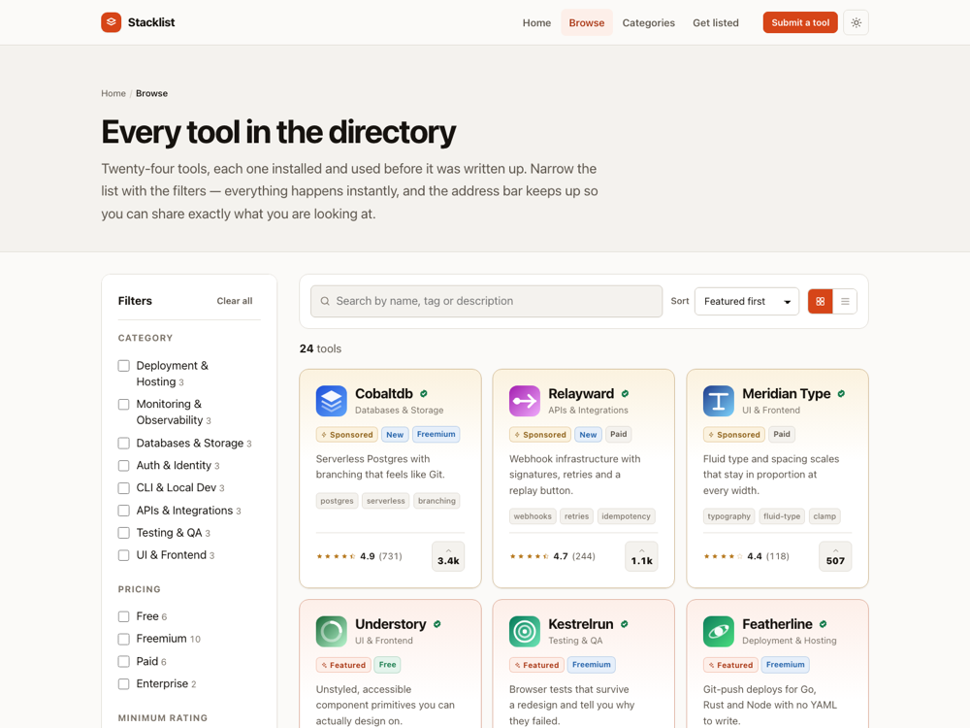Open the Sort 'Featured first' dropdown

(747, 302)
